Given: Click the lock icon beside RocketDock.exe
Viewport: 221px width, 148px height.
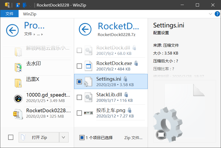Looking at the screenshot, I should [136, 63].
